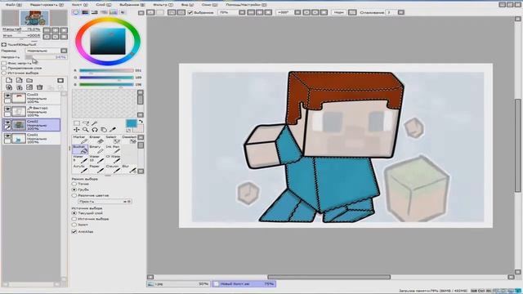Toggle the AntiAlias checkbox
Screen dimensions: 523x294
[x=74, y=231]
